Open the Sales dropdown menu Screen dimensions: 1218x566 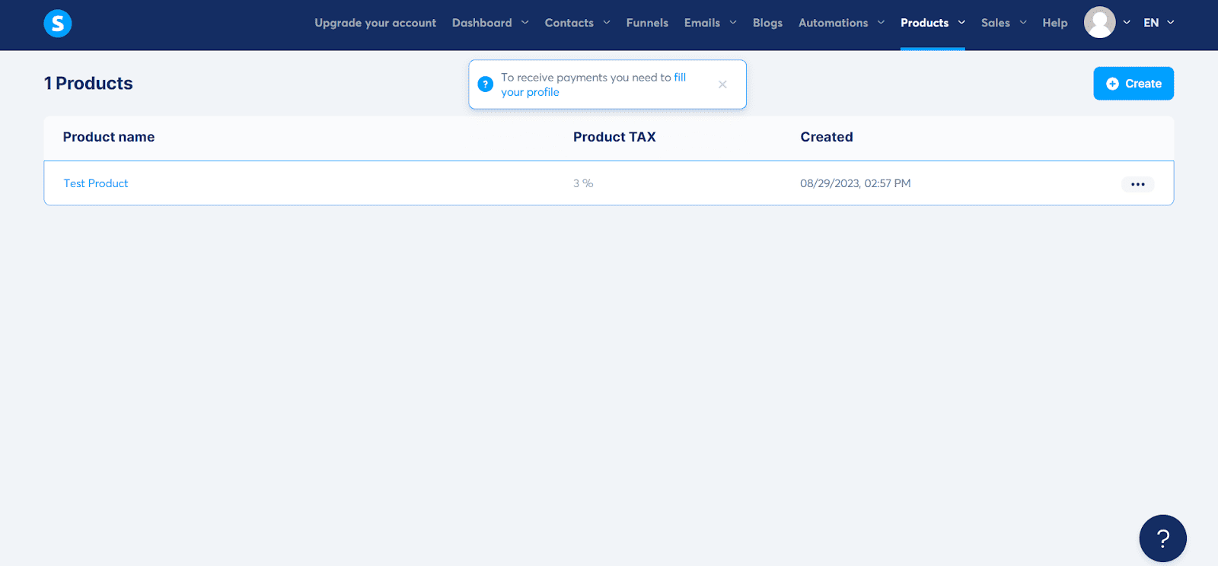pyautogui.click(x=1003, y=23)
